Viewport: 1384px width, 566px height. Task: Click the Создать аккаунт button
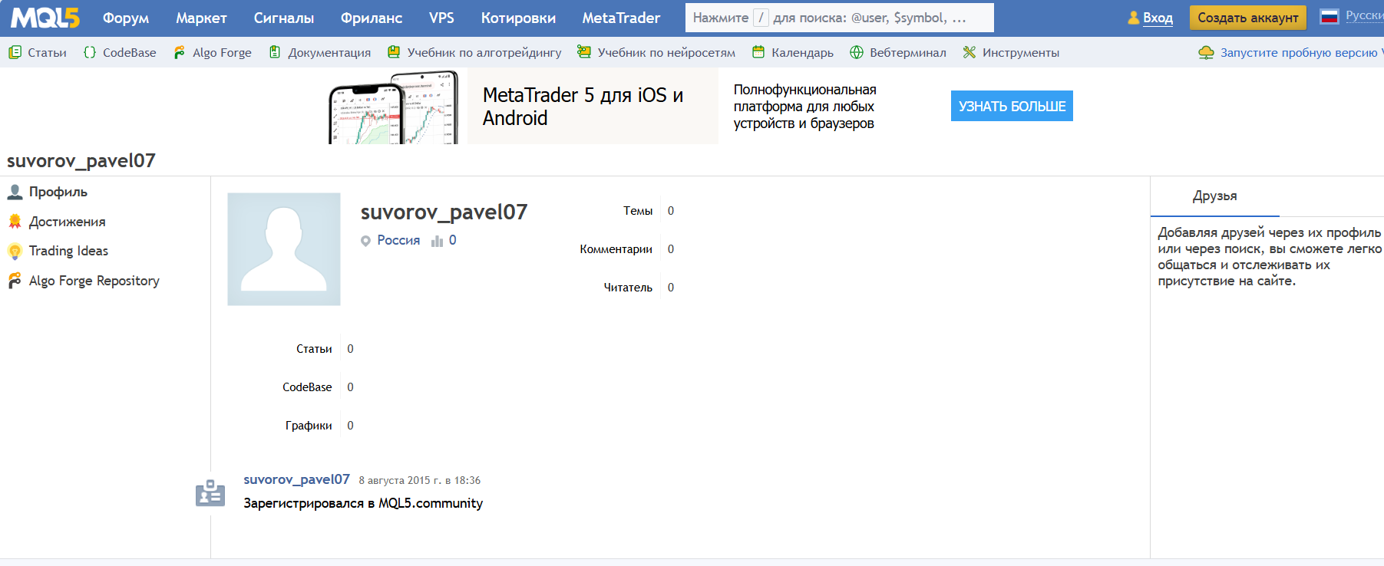pyautogui.click(x=1248, y=18)
